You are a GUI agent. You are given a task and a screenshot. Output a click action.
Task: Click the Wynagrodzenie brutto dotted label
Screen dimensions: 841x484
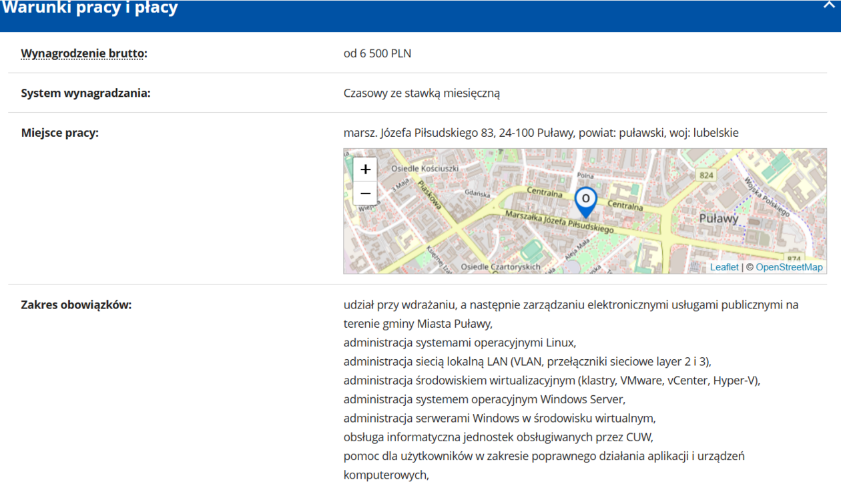(x=83, y=53)
